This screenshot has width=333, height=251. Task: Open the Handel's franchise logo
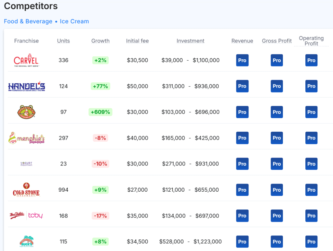[27, 86]
